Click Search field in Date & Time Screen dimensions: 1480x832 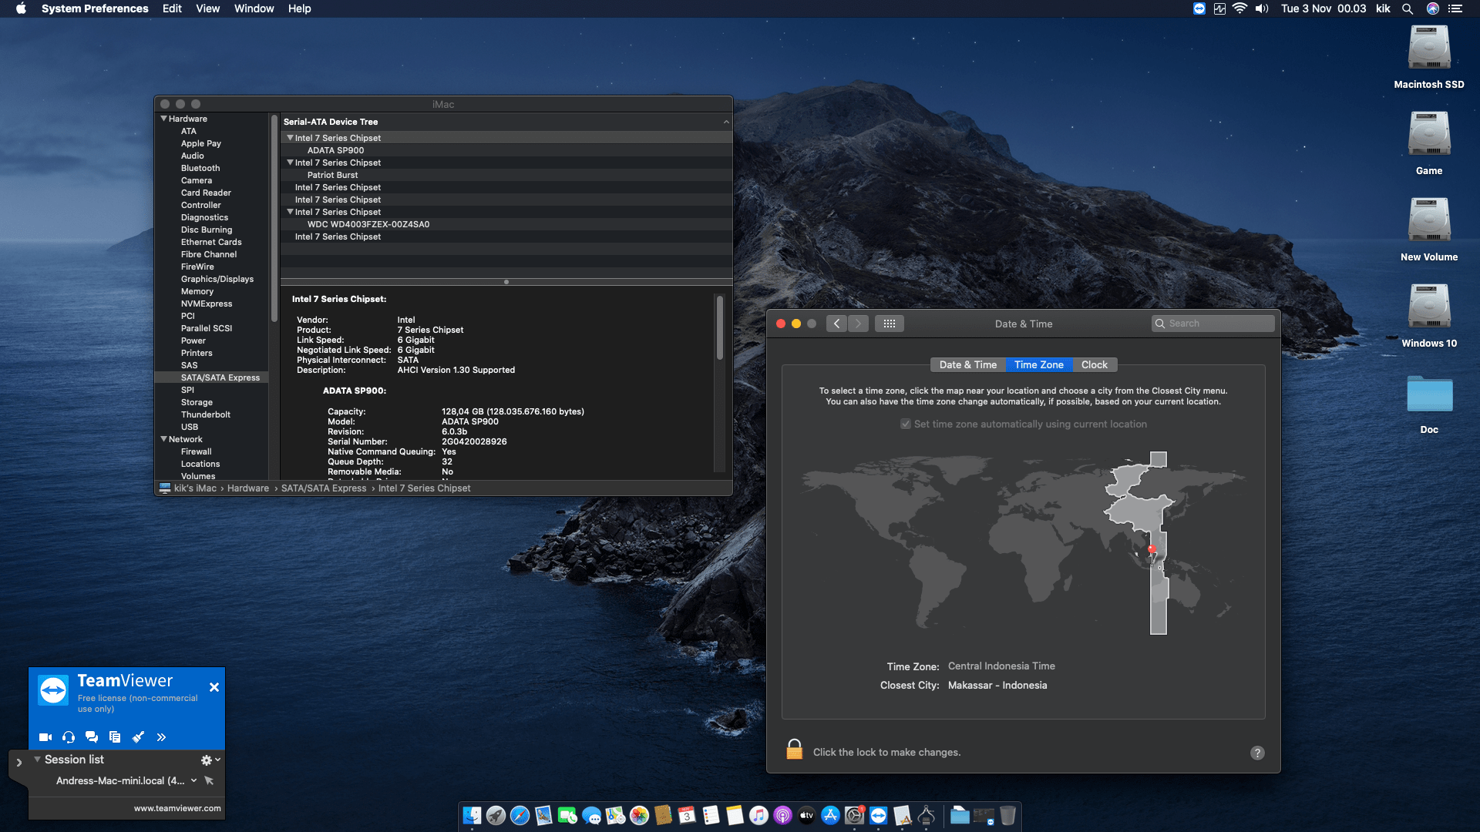pos(1213,324)
